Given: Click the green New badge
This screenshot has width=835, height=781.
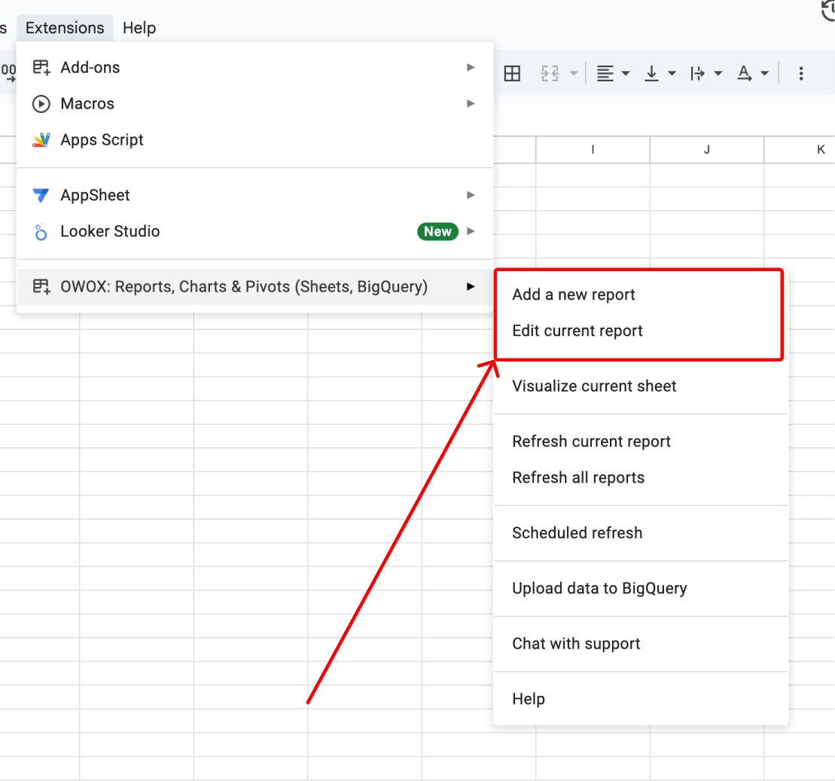Looking at the screenshot, I should (437, 232).
